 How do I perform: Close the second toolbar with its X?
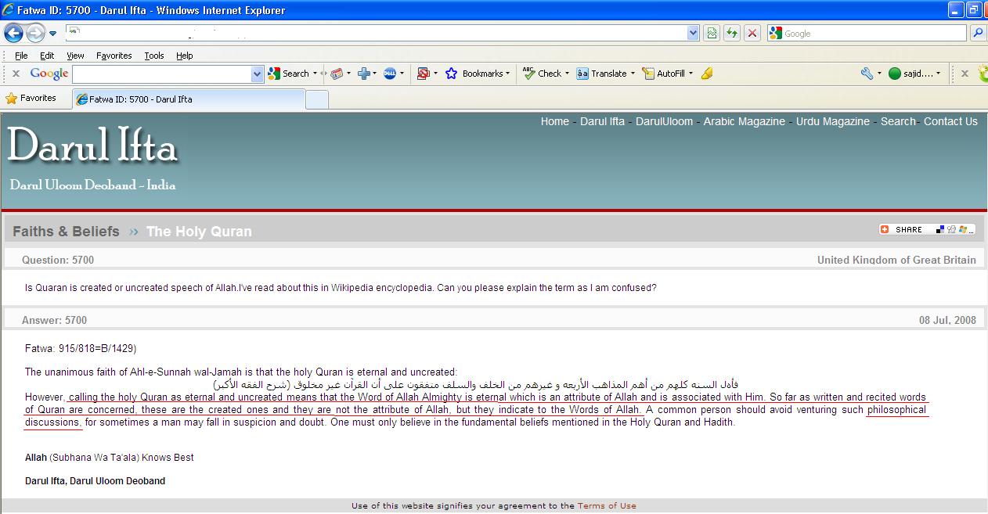965,74
